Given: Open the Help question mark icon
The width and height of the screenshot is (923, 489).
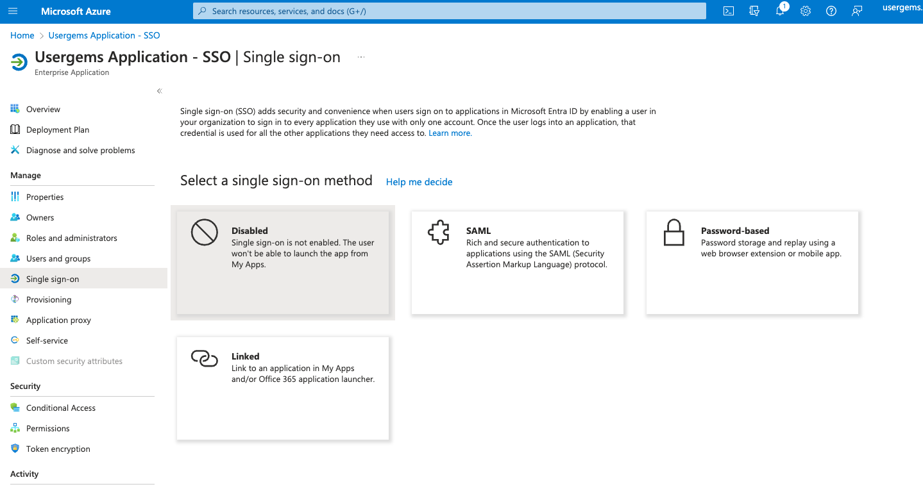Looking at the screenshot, I should coord(831,11).
